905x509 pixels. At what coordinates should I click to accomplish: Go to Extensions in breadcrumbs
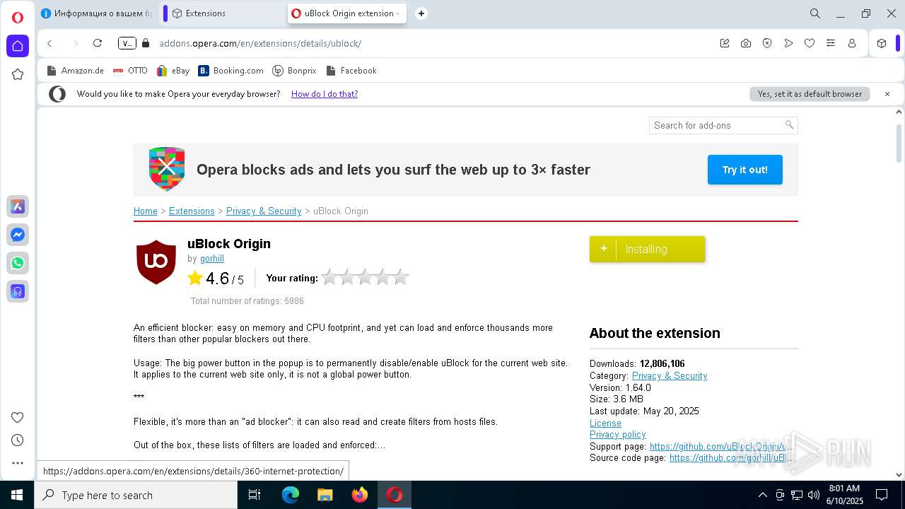[192, 211]
